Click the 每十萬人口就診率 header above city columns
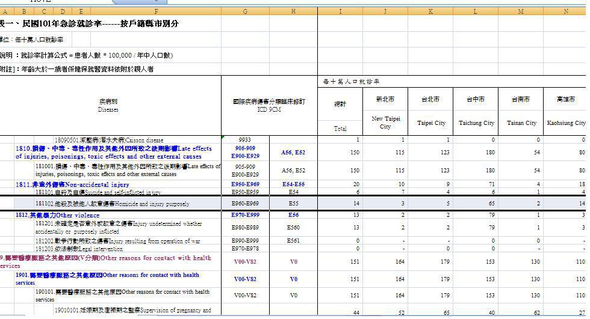 [x=352, y=82]
